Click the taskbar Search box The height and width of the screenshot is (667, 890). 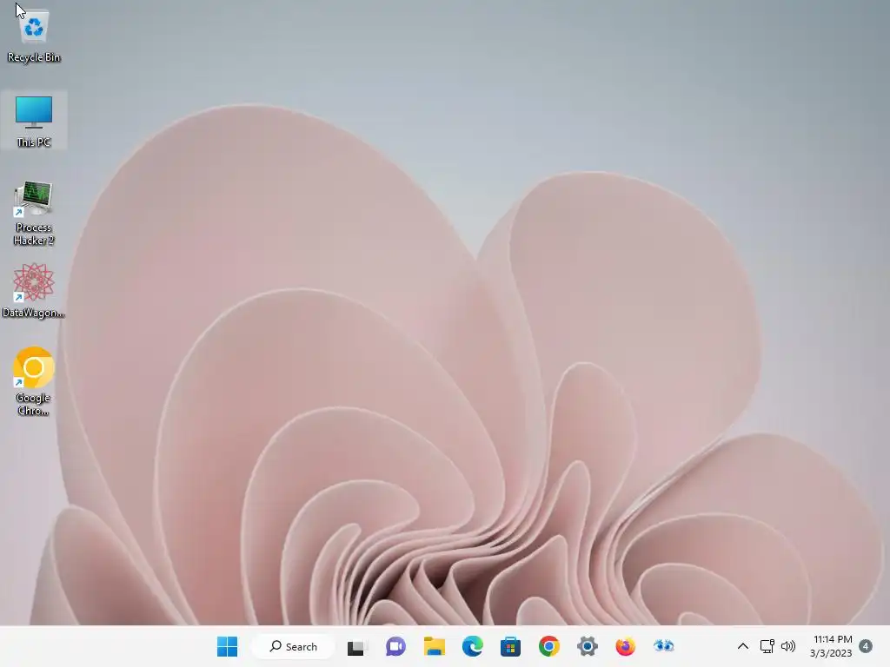[294, 646]
